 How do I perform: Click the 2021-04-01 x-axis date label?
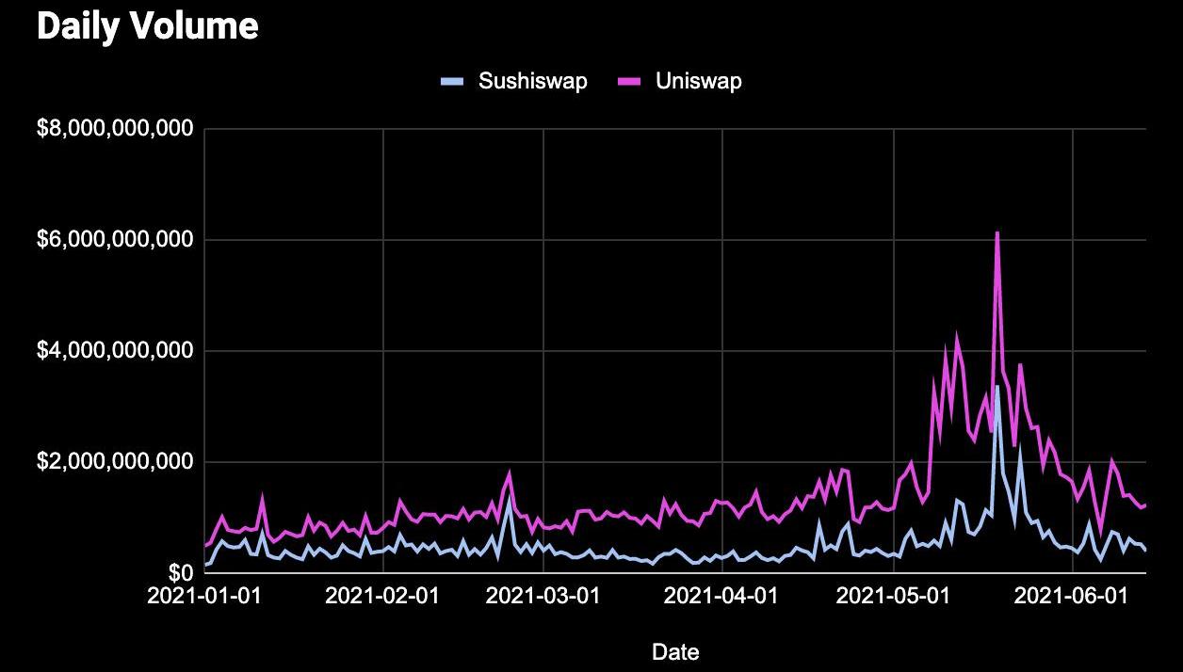722,596
